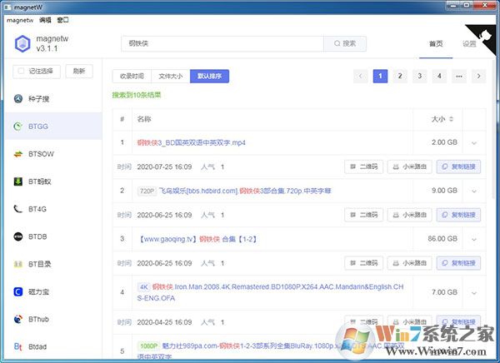The width and height of the screenshot is (500, 363).
Task: Select 默认排序 sorting
Action: pos(209,76)
